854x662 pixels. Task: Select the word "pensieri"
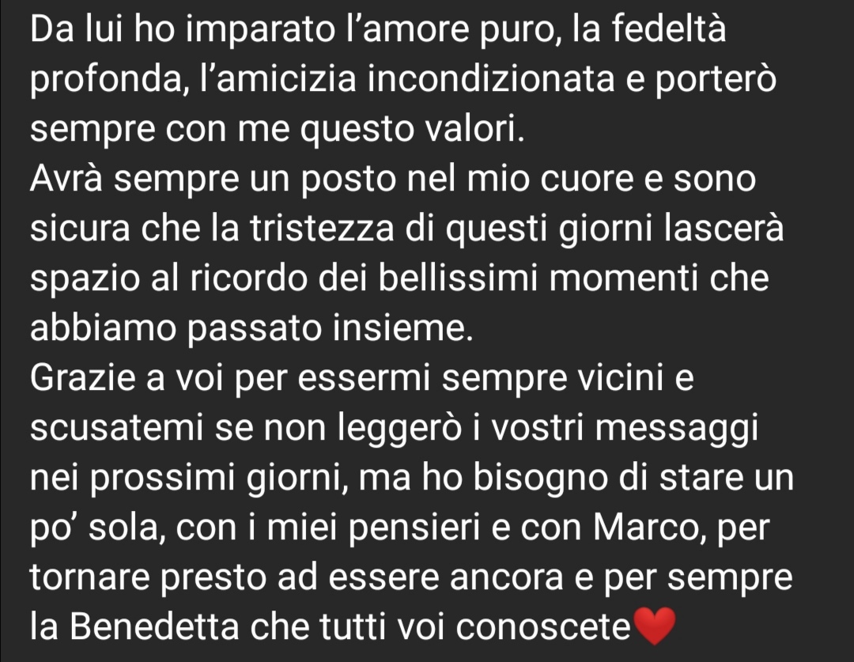[414, 528]
